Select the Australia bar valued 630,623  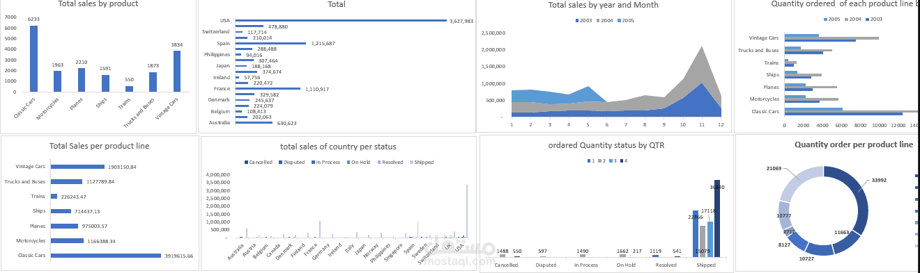pos(254,122)
